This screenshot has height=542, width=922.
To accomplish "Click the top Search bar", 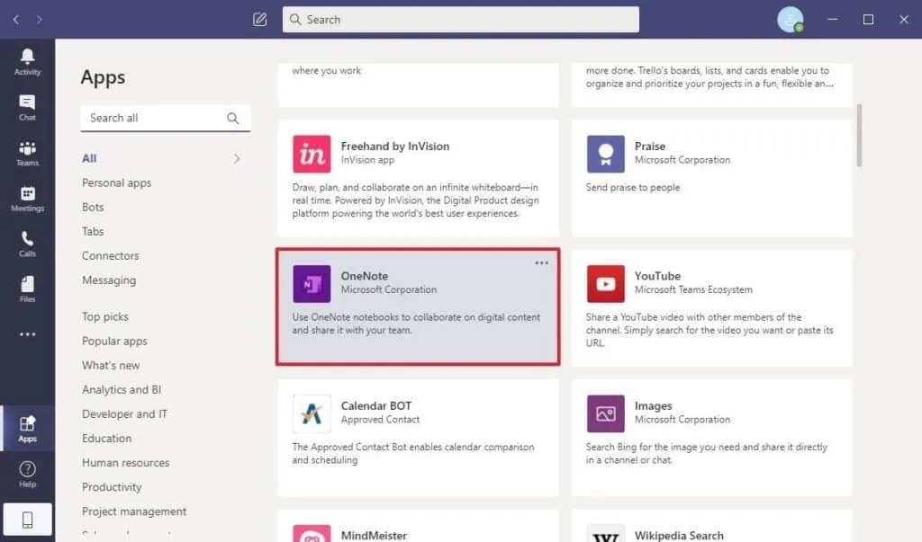I will click(461, 19).
